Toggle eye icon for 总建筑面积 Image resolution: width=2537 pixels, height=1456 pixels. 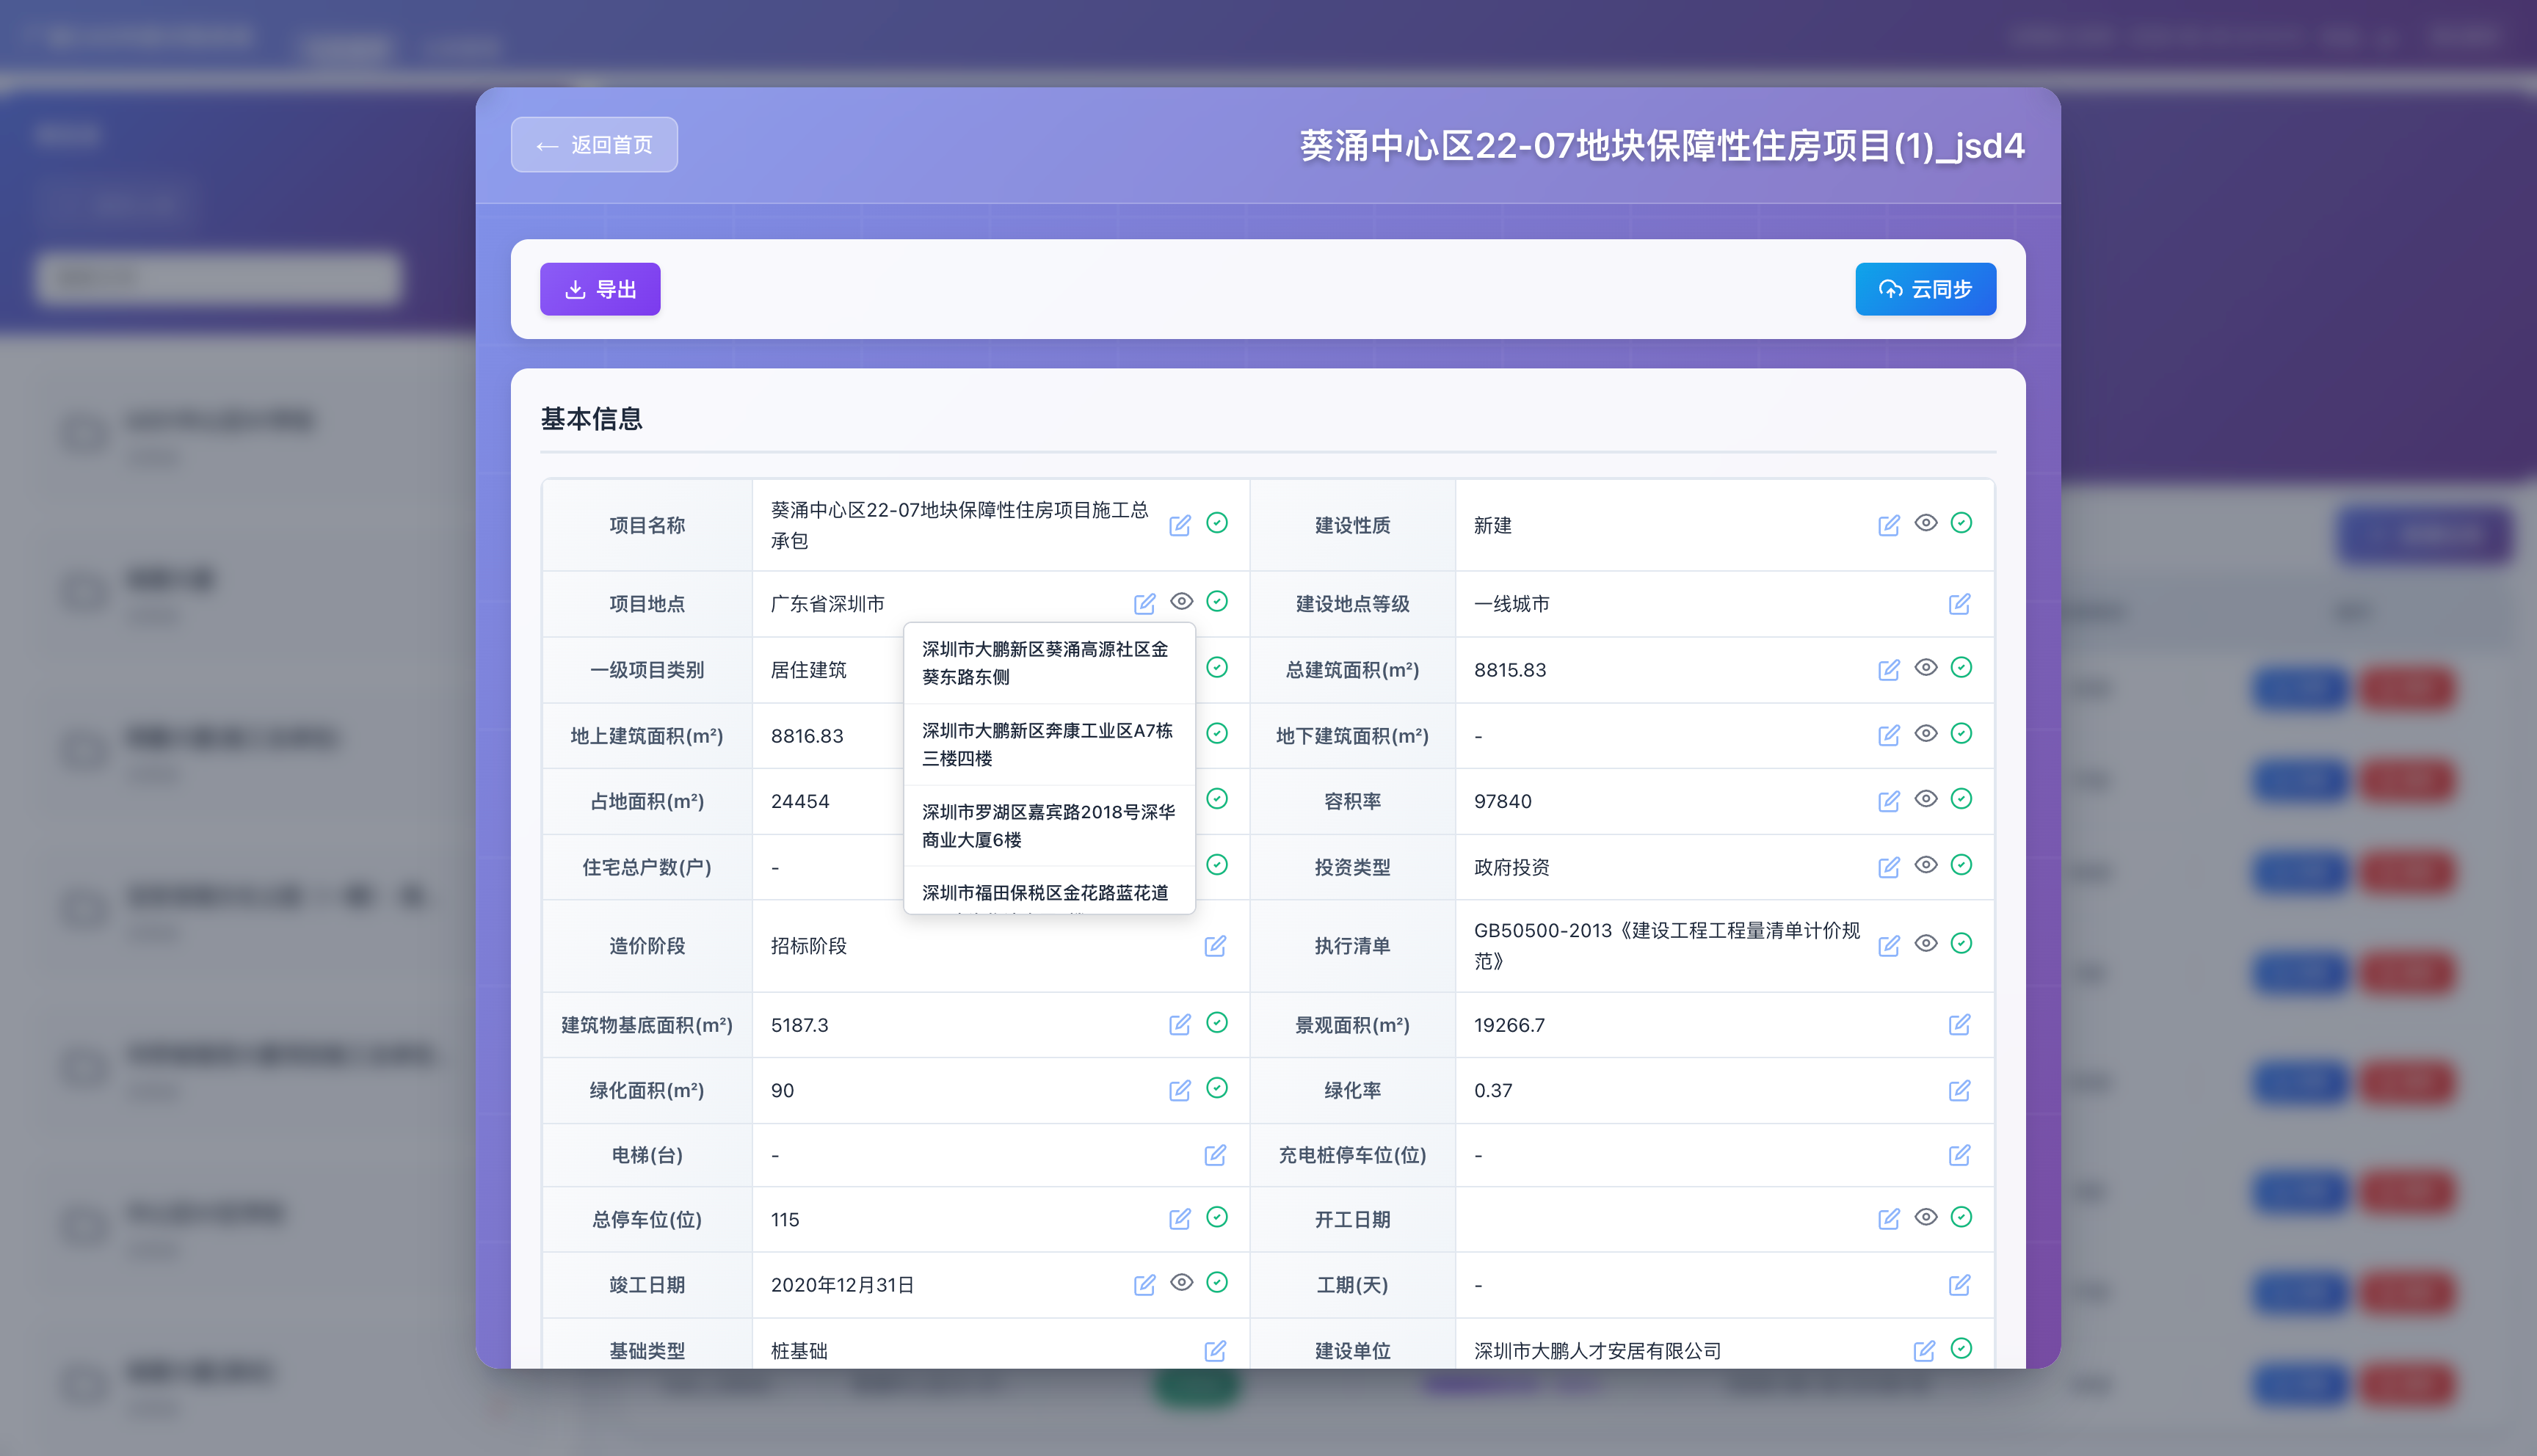point(1926,667)
